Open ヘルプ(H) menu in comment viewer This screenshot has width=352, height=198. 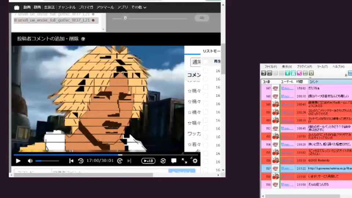(x=338, y=67)
